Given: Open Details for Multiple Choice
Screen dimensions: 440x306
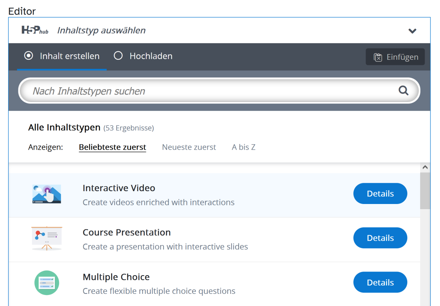Looking at the screenshot, I should tap(380, 283).
